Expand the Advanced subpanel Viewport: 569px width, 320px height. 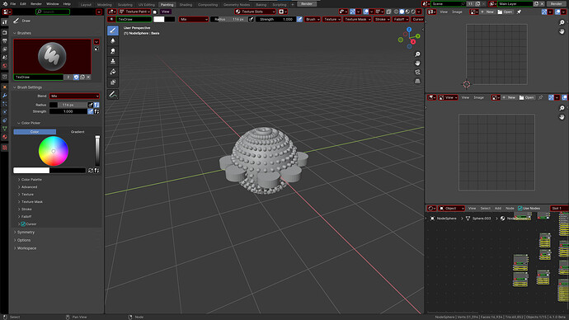(x=29, y=187)
